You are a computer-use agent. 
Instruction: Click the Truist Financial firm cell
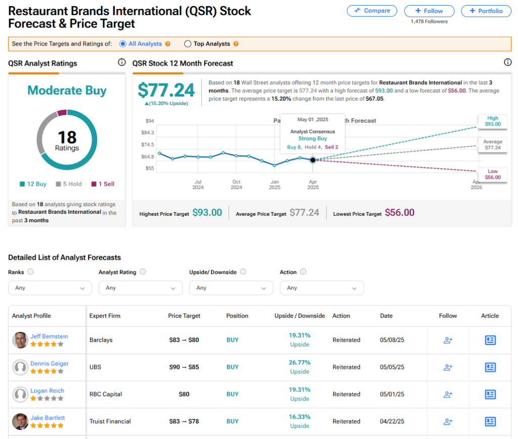coord(110,421)
